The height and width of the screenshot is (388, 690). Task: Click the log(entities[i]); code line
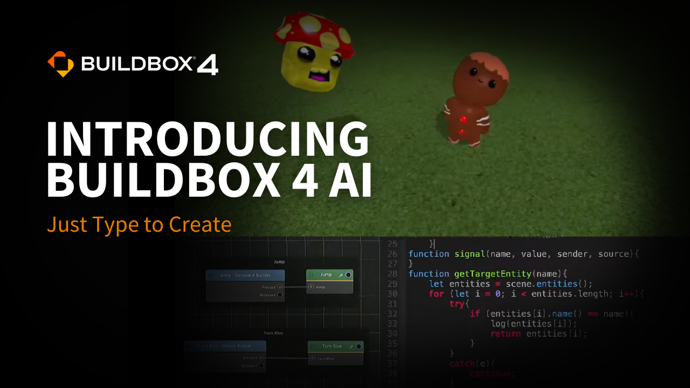click(534, 323)
